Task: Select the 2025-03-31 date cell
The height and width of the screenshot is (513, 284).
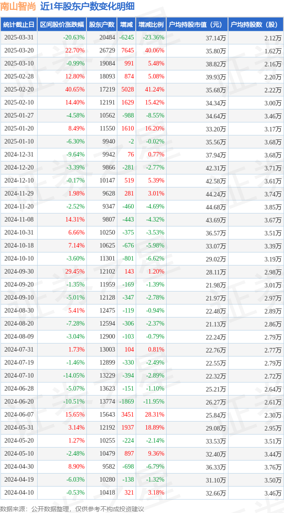Action: (x=19, y=38)
